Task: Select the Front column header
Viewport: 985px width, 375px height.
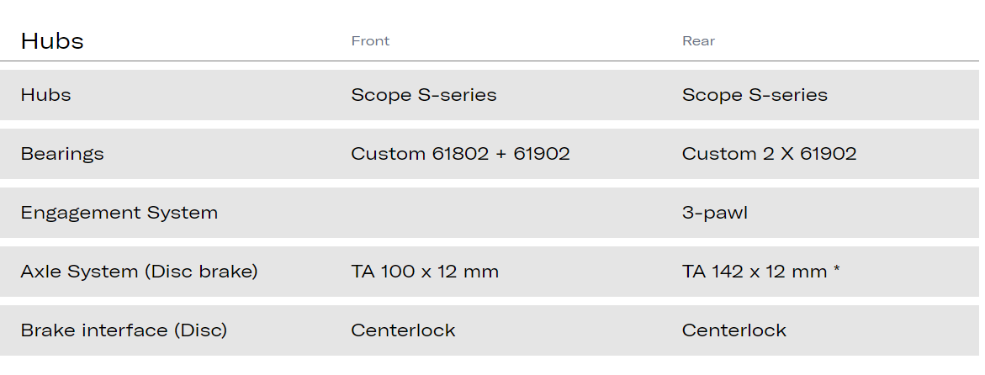Action: point(370,41)
